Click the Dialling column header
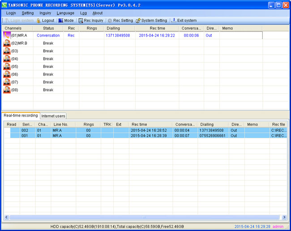Image resolution: width=291 pixels, height=231 pixels. pyautogui.click(x=207, y=124)
